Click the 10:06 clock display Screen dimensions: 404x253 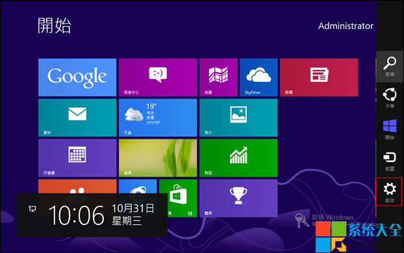[x=76, y=215]
